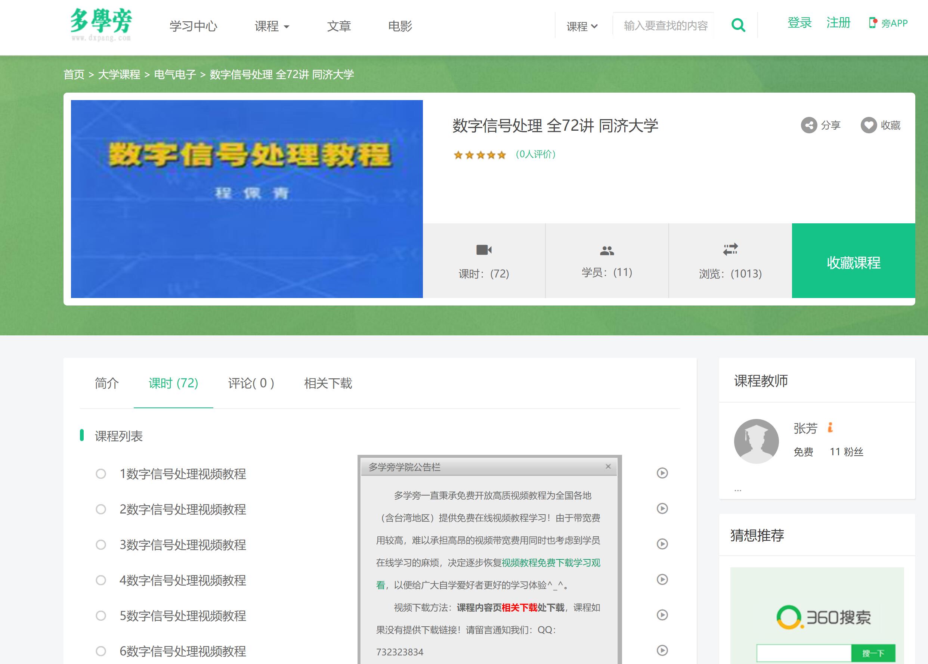928x664 pixels.
Task: Click the 学员 (11) people icon
Action: [x=607, y=251]
